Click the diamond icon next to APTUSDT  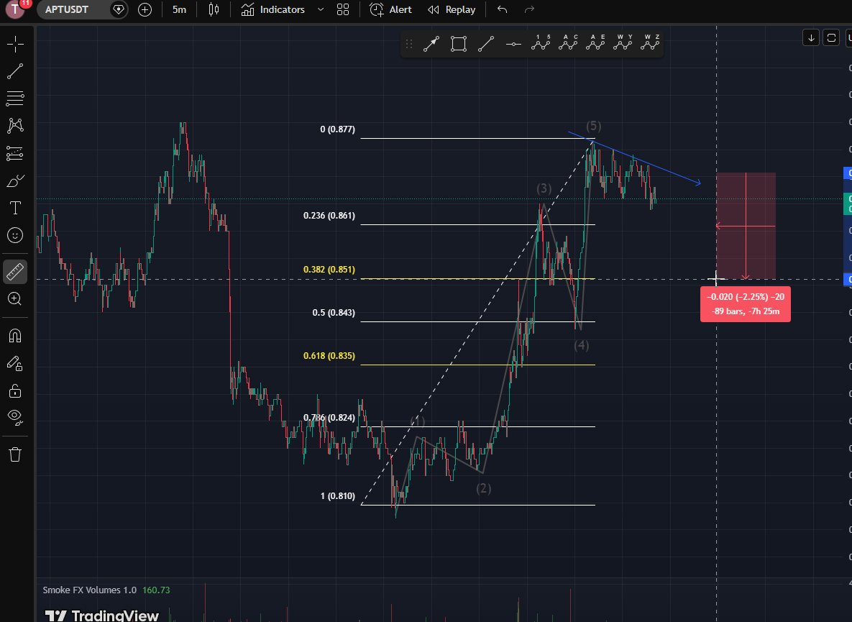coord(118,9)
